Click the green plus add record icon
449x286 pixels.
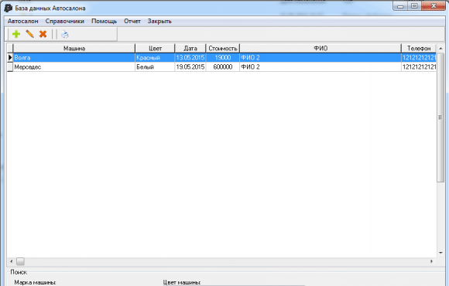16,34
